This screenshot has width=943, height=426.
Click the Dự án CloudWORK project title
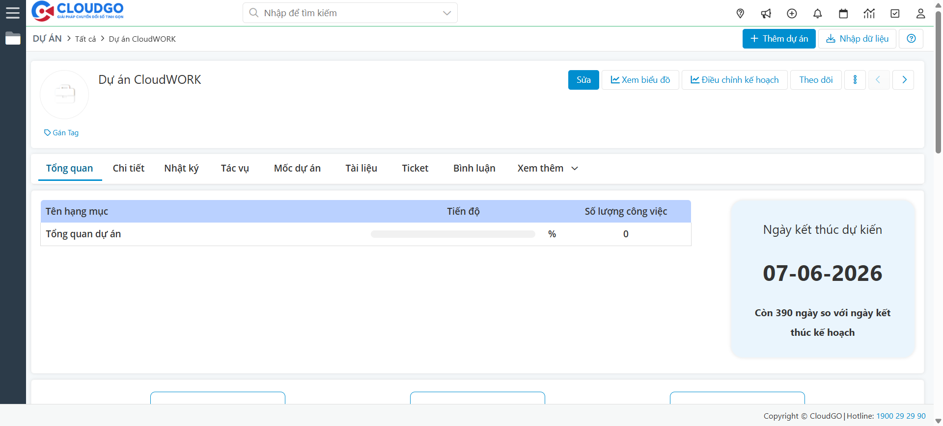(150, 80)
